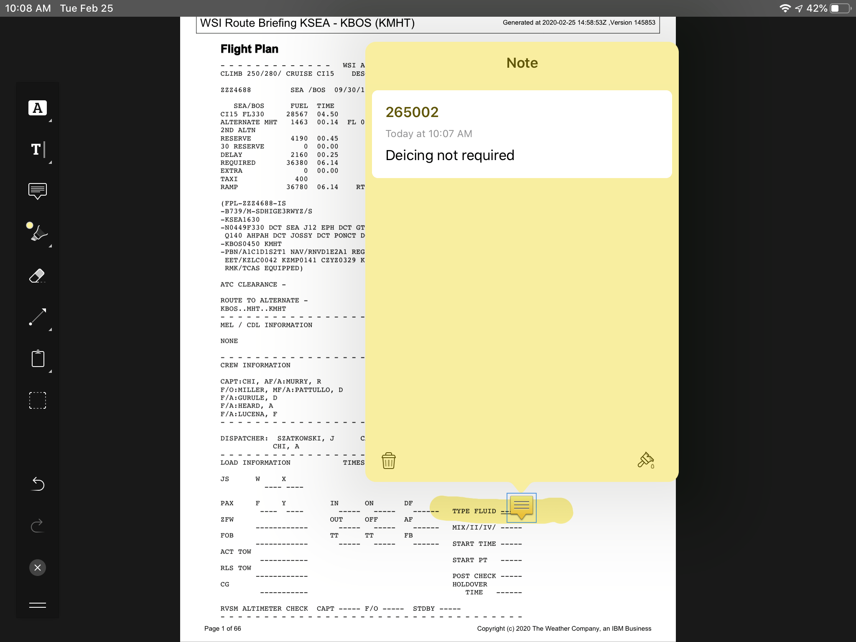
Task: Select the eraser tool
Action: [x=37, y=275]
